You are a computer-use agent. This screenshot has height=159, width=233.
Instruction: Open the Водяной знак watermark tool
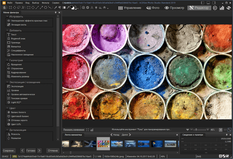click(17, 38)
